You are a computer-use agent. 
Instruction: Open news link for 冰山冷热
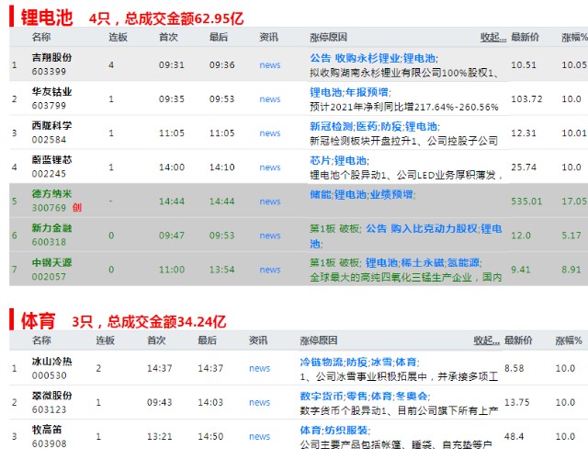coord(259,368)
